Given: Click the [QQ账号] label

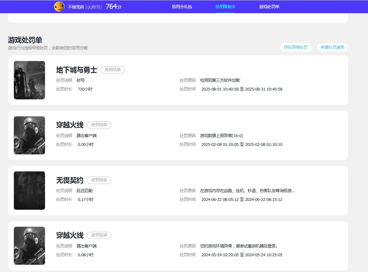Looking at the screenshot, I should (x=93, y=7).
